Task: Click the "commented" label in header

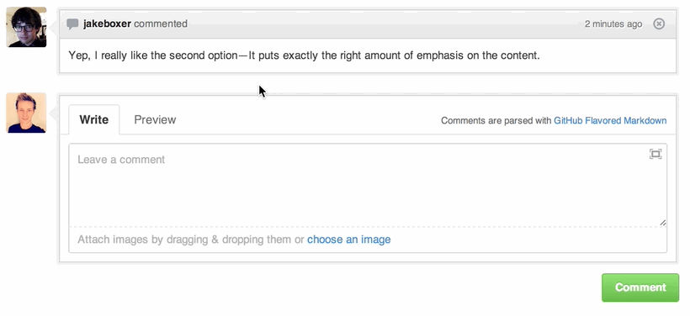Action: coord(161,24)
